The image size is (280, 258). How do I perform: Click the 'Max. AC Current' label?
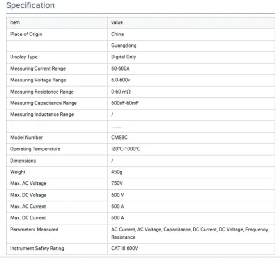(x=28, y=207)
